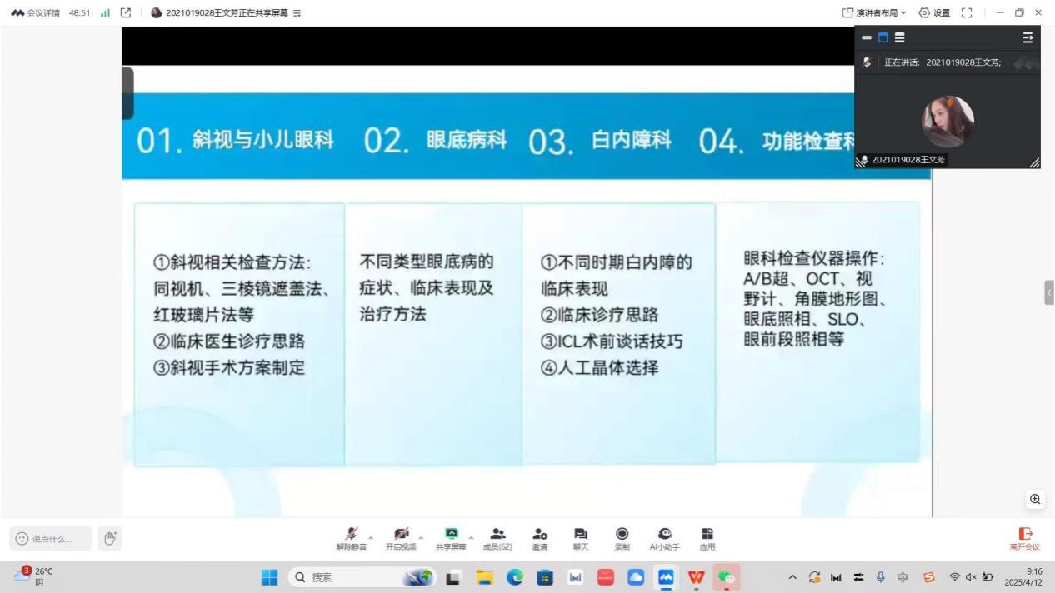1055x593 pixels.
Task: Open the 演讲者布局 layout dropdown
Action: 875,12
